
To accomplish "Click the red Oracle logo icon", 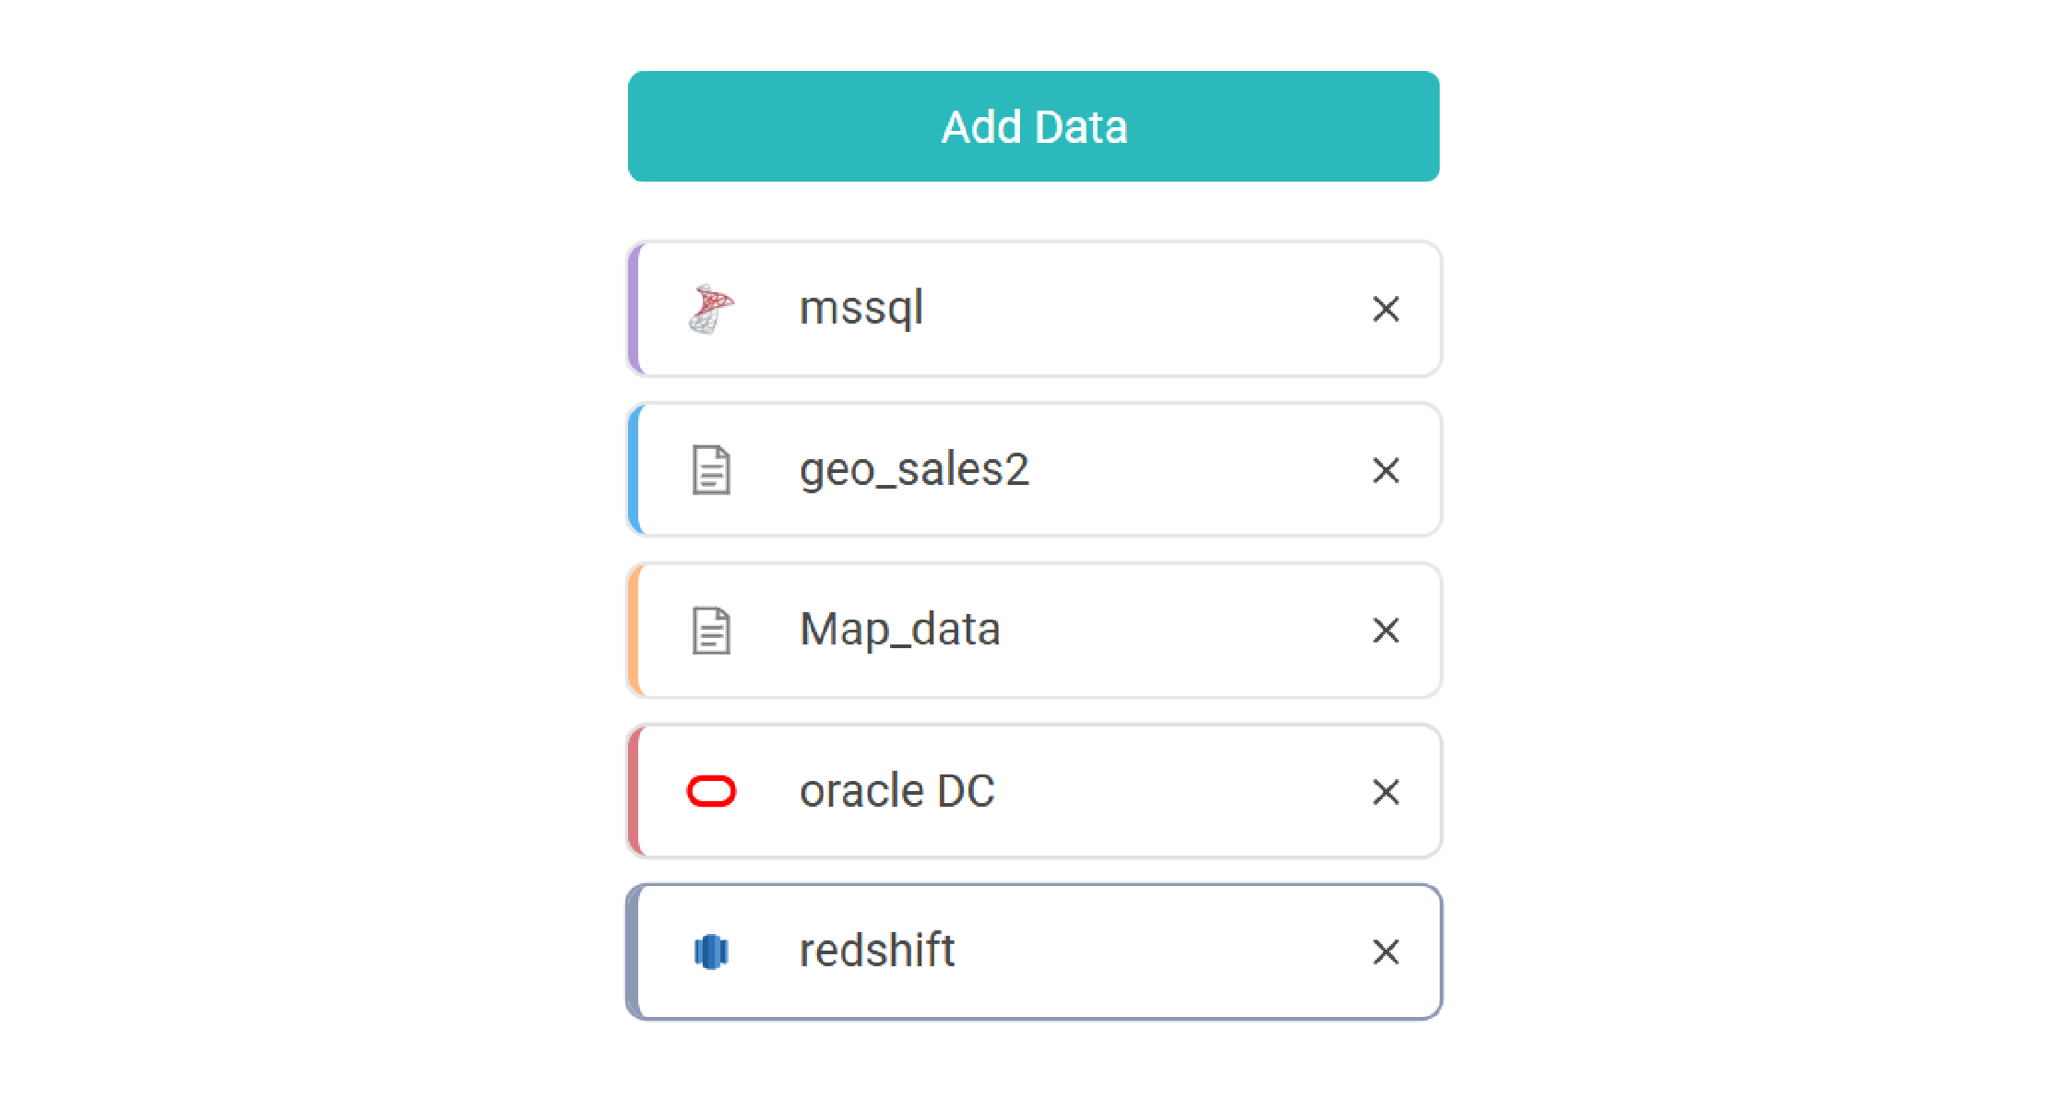I will (711, 791).
